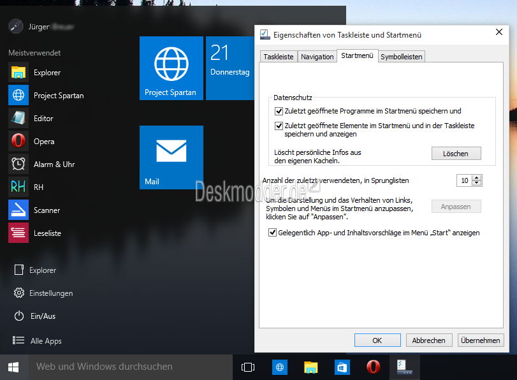Open the calendar tile showing 21 Donnerstag
This screenshot has height=380, width=517.
(x=230, y=68)
